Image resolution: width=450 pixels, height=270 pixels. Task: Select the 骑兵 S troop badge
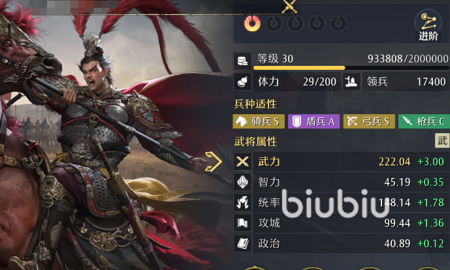(x=259, y=121)
